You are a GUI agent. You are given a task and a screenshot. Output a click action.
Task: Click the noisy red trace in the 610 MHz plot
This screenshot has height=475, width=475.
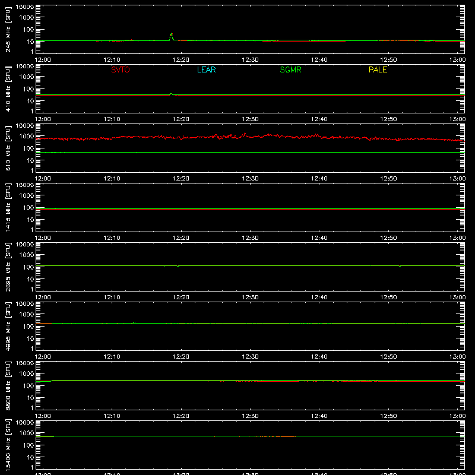(x=250, y=137)
